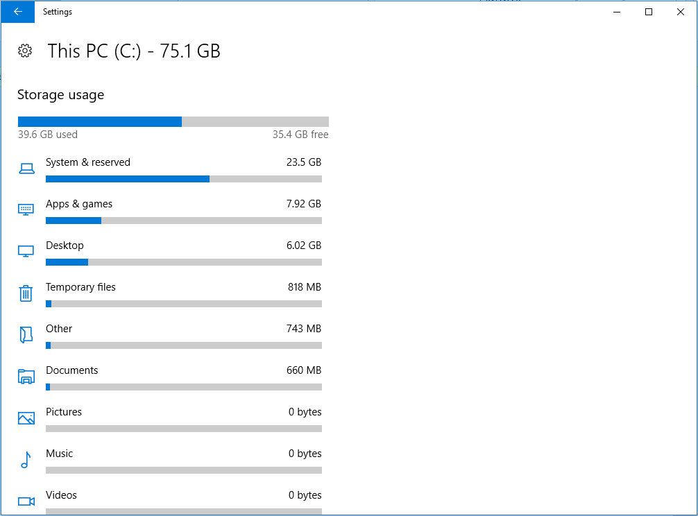This screenshot has height=516, width=698.
Task: Click the 39.6 GB used storage bar
Action: tap(173, 122)
